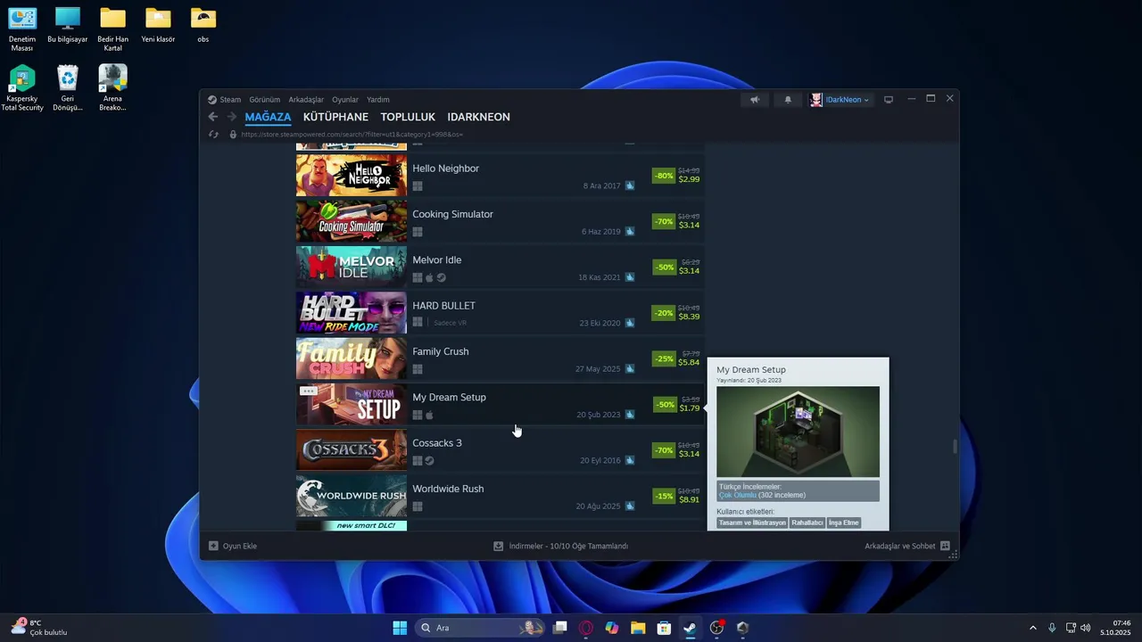Viewport: 1142px width, 642px height.
Task: Open the My Dream Setup thumbnail
Action: (352, 404)
